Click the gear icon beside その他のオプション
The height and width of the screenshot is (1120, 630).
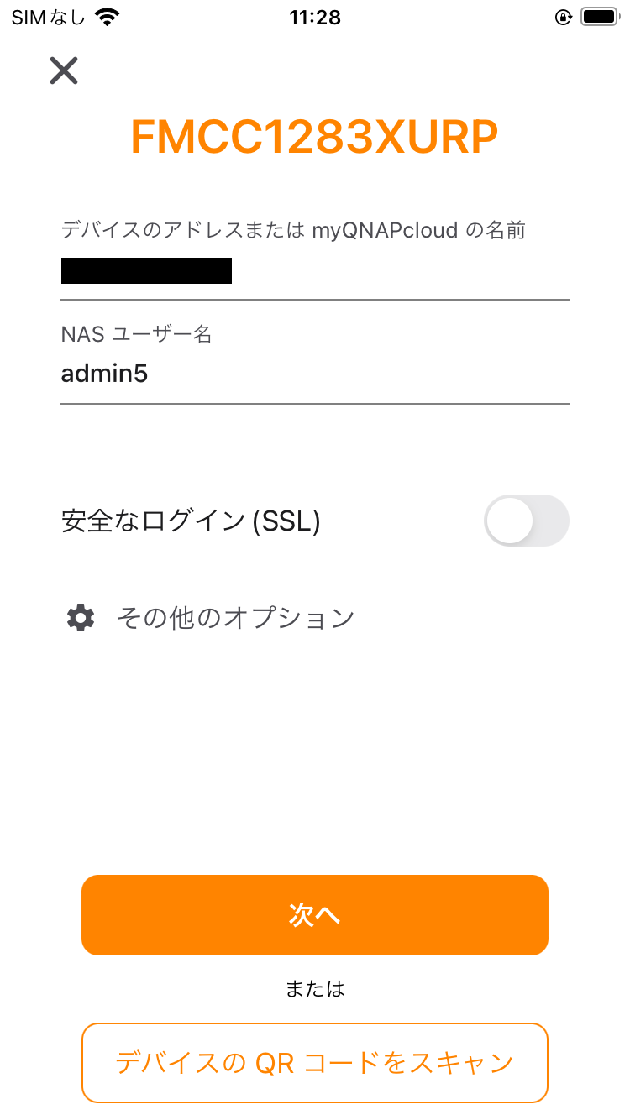(81, 619)
